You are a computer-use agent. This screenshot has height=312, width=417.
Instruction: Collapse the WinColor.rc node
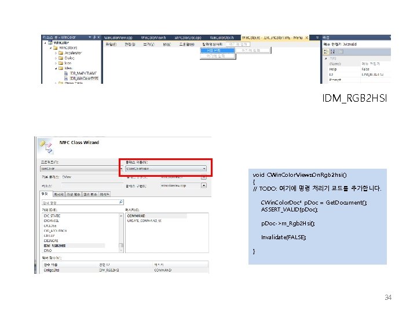tap(50, 48)
